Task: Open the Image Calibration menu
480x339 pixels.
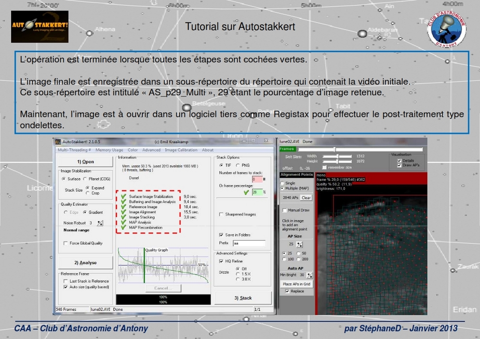Action: pos(181,150)
